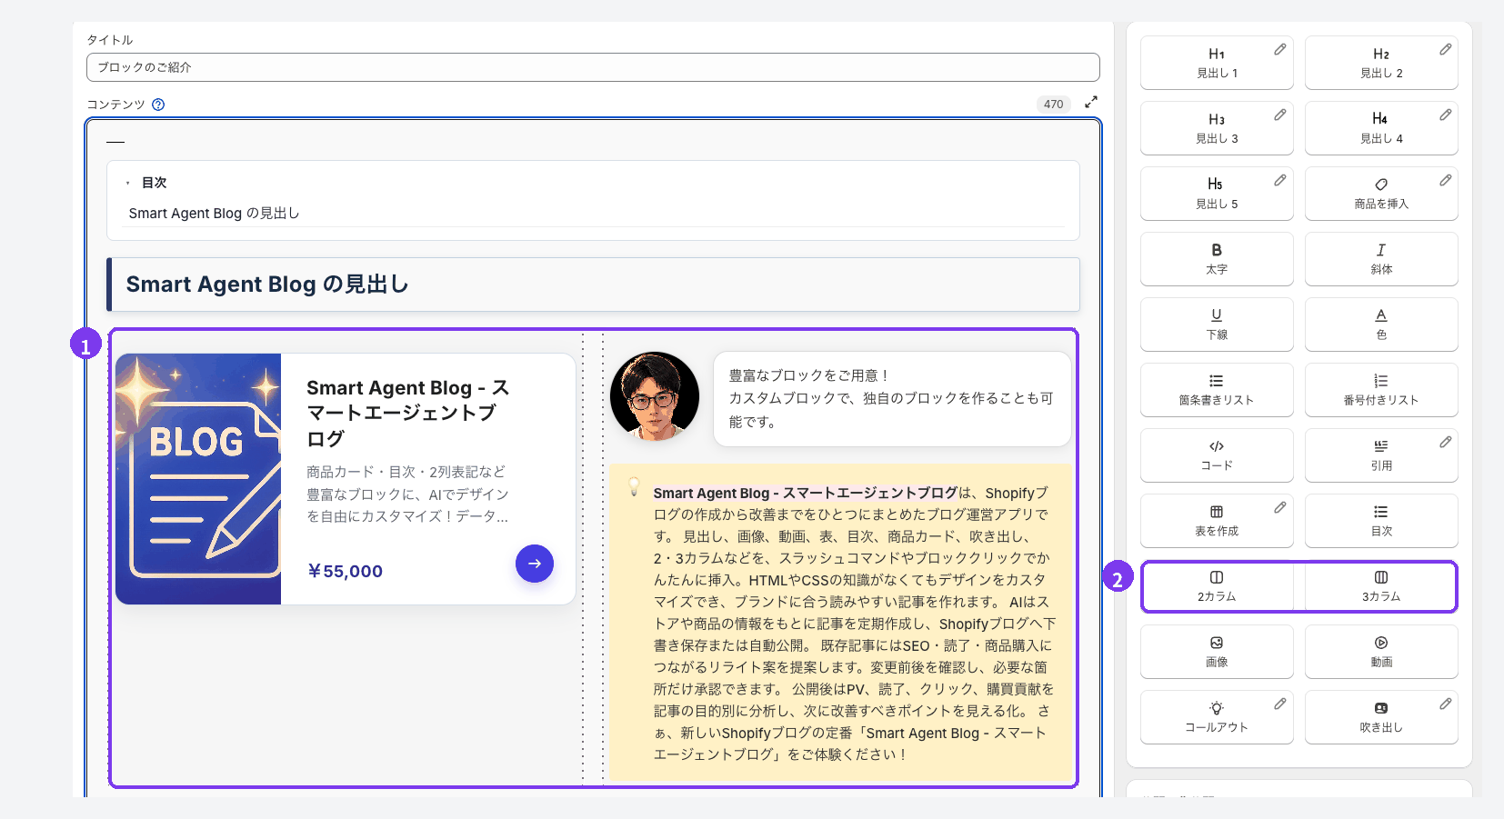The height and width of the screenshot is (819, 1504).
Task: Insert a 3カラム three-column layout
Action: 1381,586
